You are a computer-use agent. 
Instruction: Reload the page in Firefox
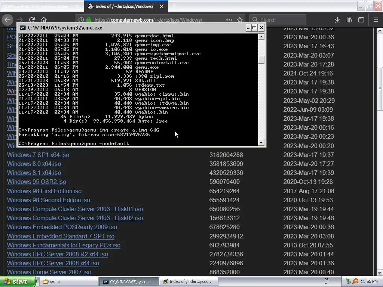[x=32, y=20]
